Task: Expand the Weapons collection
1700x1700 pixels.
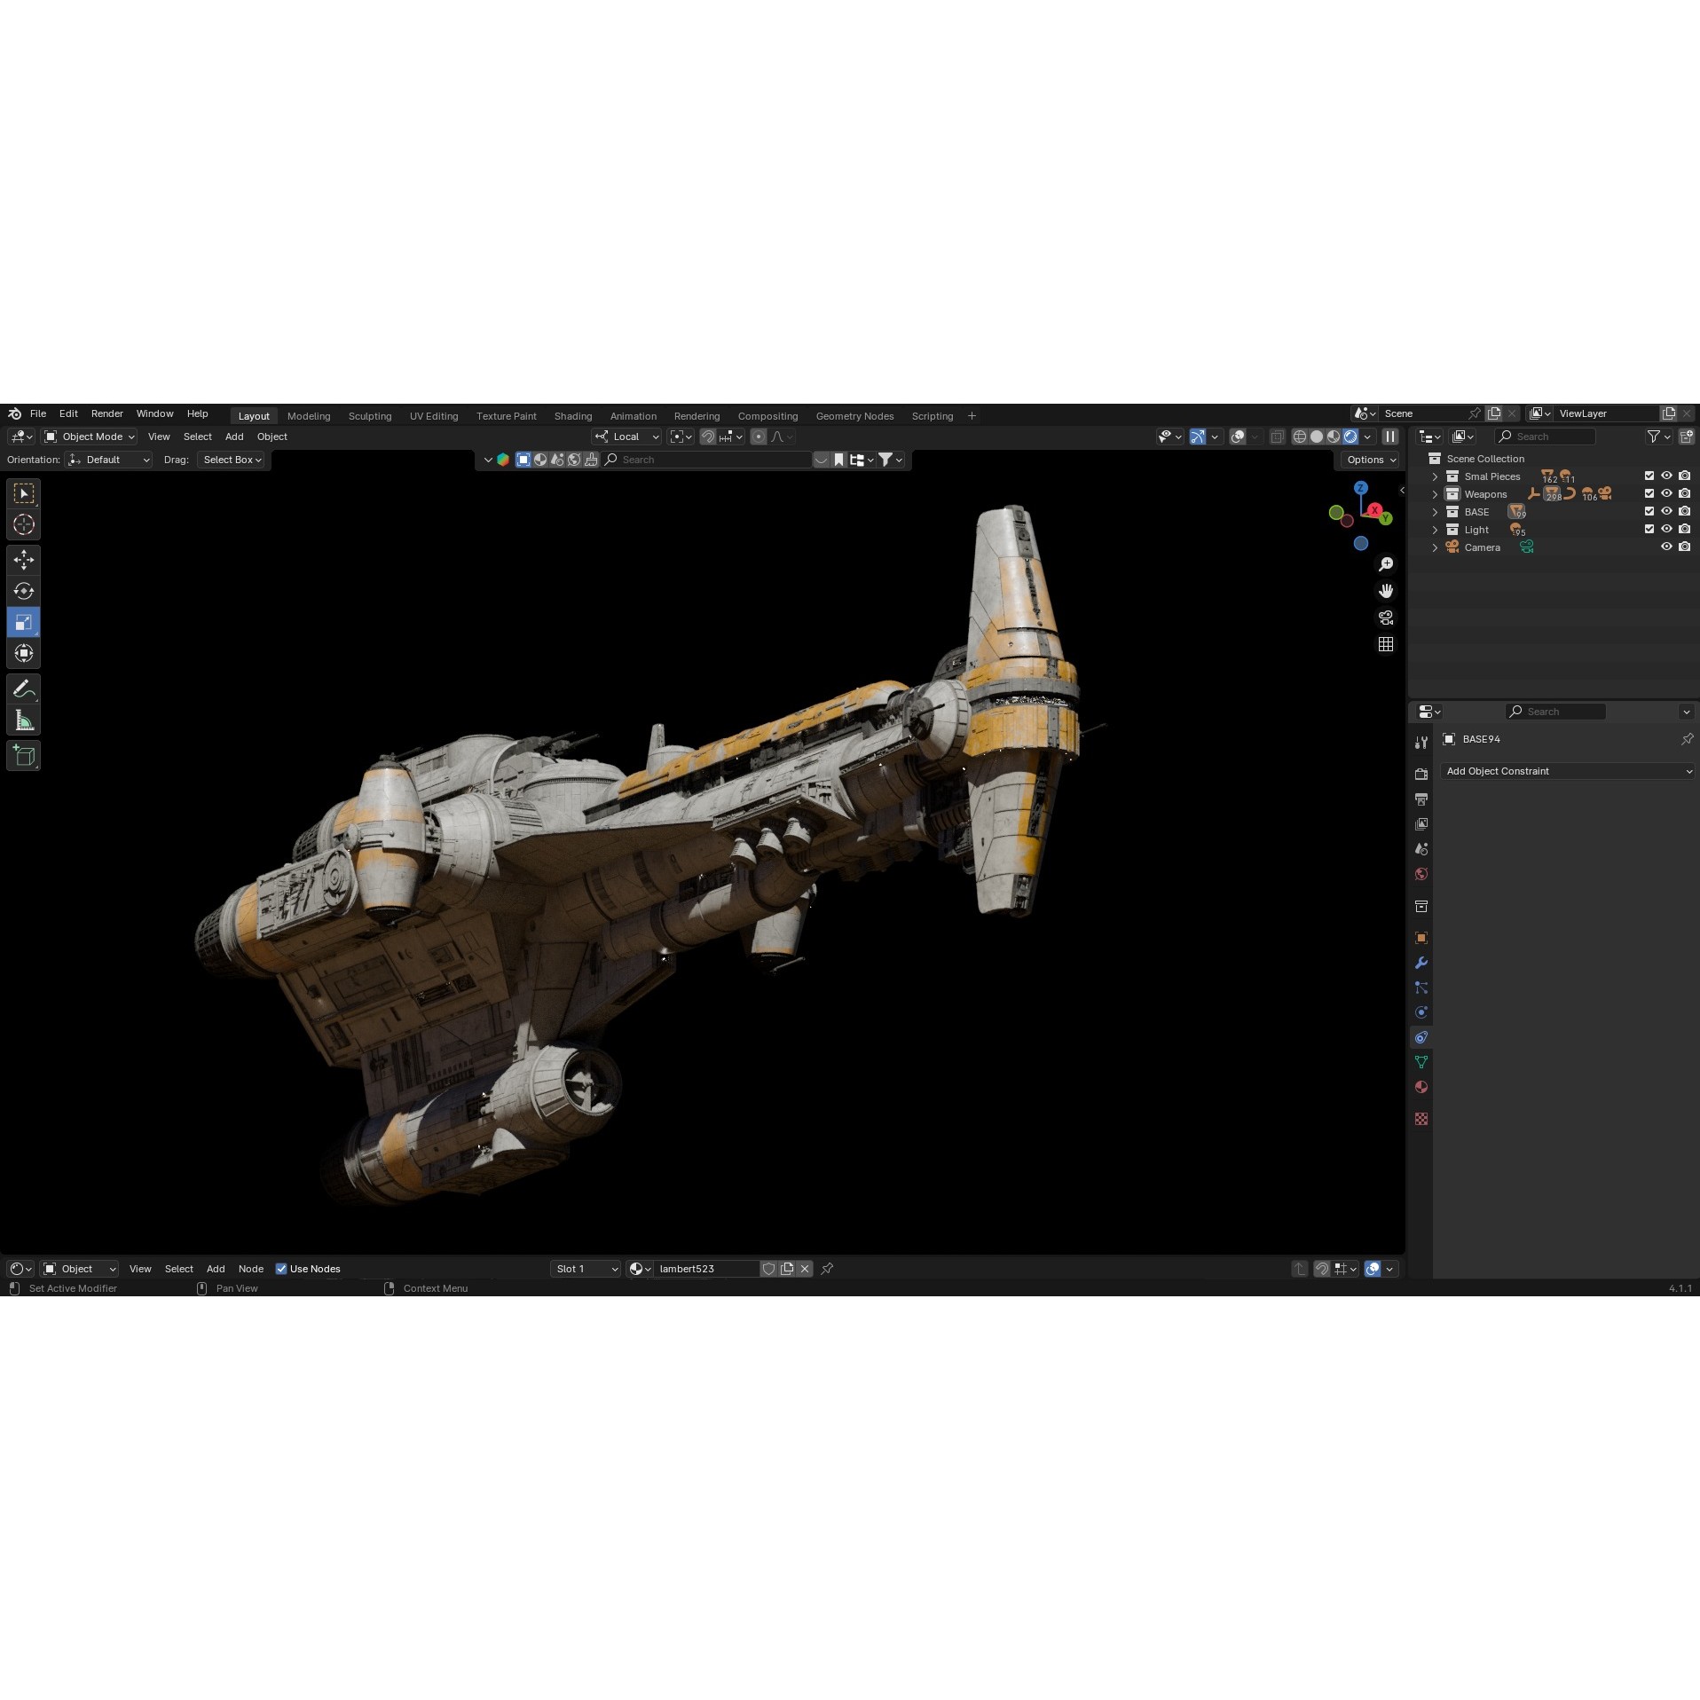Action: click(1435, 494)
